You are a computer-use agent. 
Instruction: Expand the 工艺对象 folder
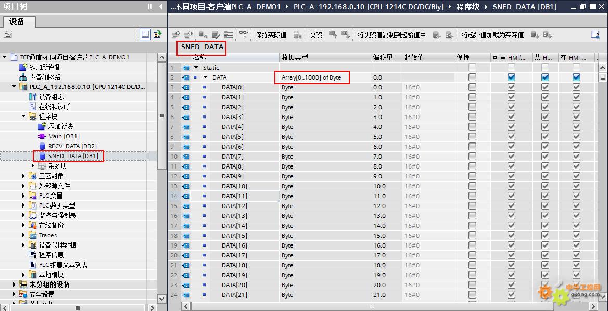(x=23, y=176)
